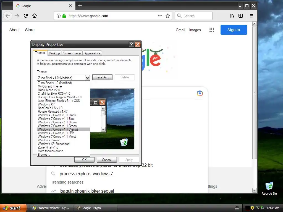Choose Black Mesa v2.0 theme
This screenshot has width=283, height=212.
point(63,90)
